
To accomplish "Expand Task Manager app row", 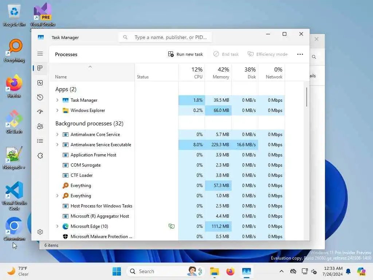I will tap(57, 100).
